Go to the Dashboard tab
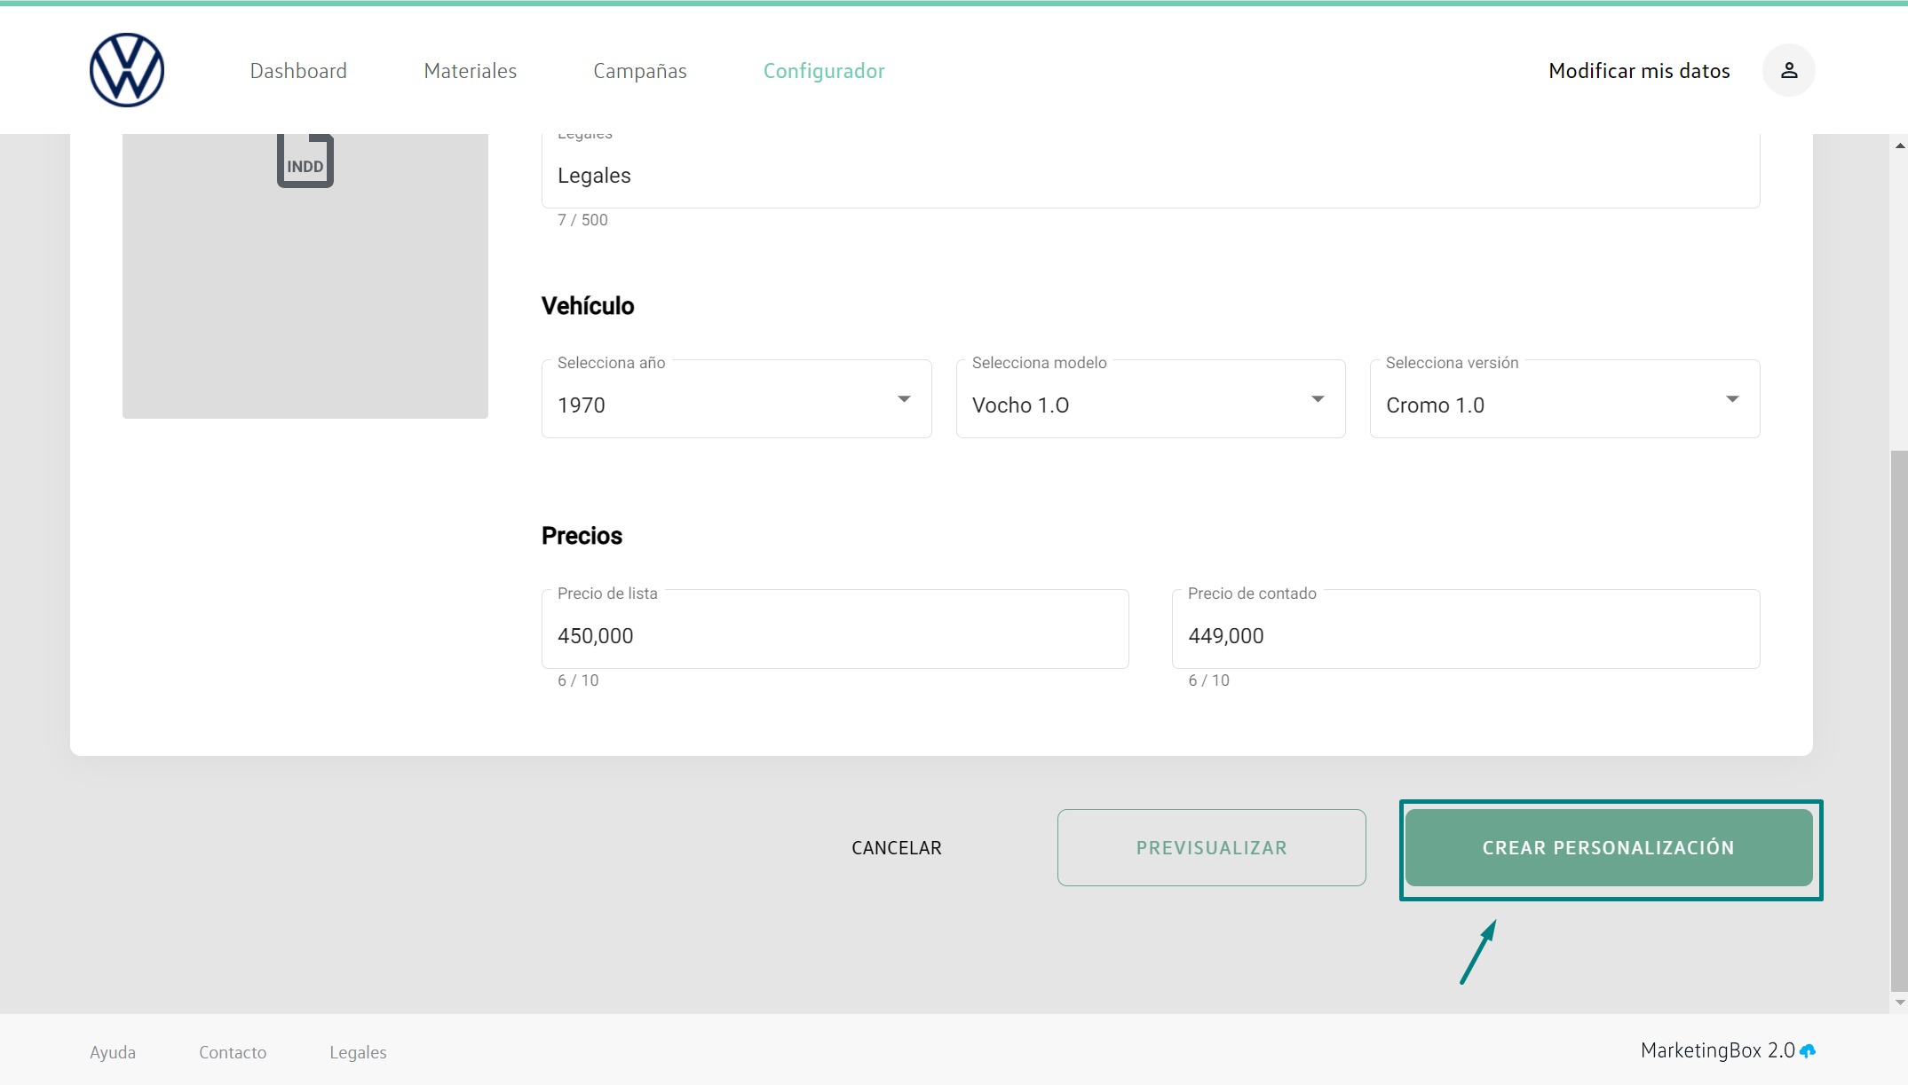Screen dimensions: 1908x1085 [x=298, y=71]
